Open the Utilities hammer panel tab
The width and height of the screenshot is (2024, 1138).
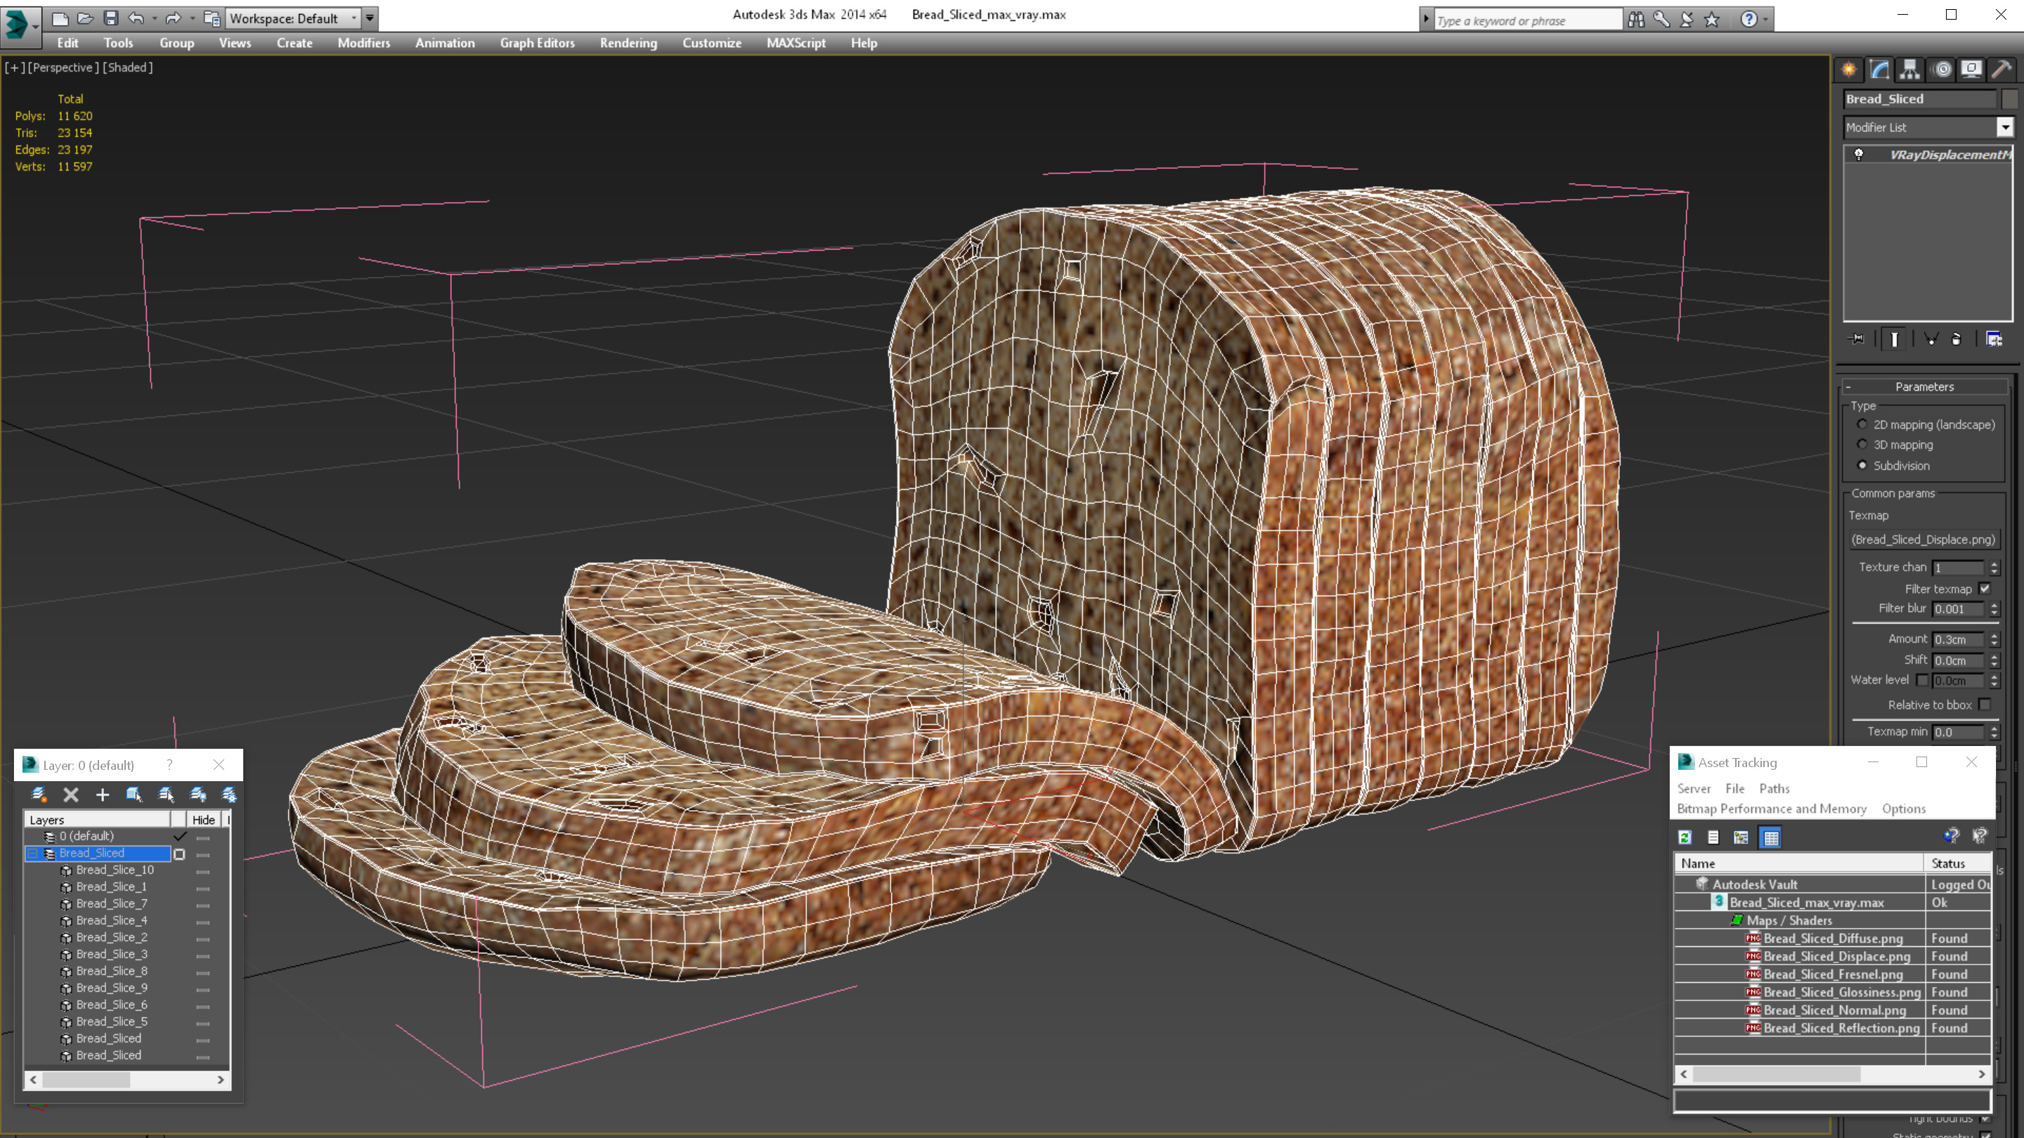click(2002, 69)
